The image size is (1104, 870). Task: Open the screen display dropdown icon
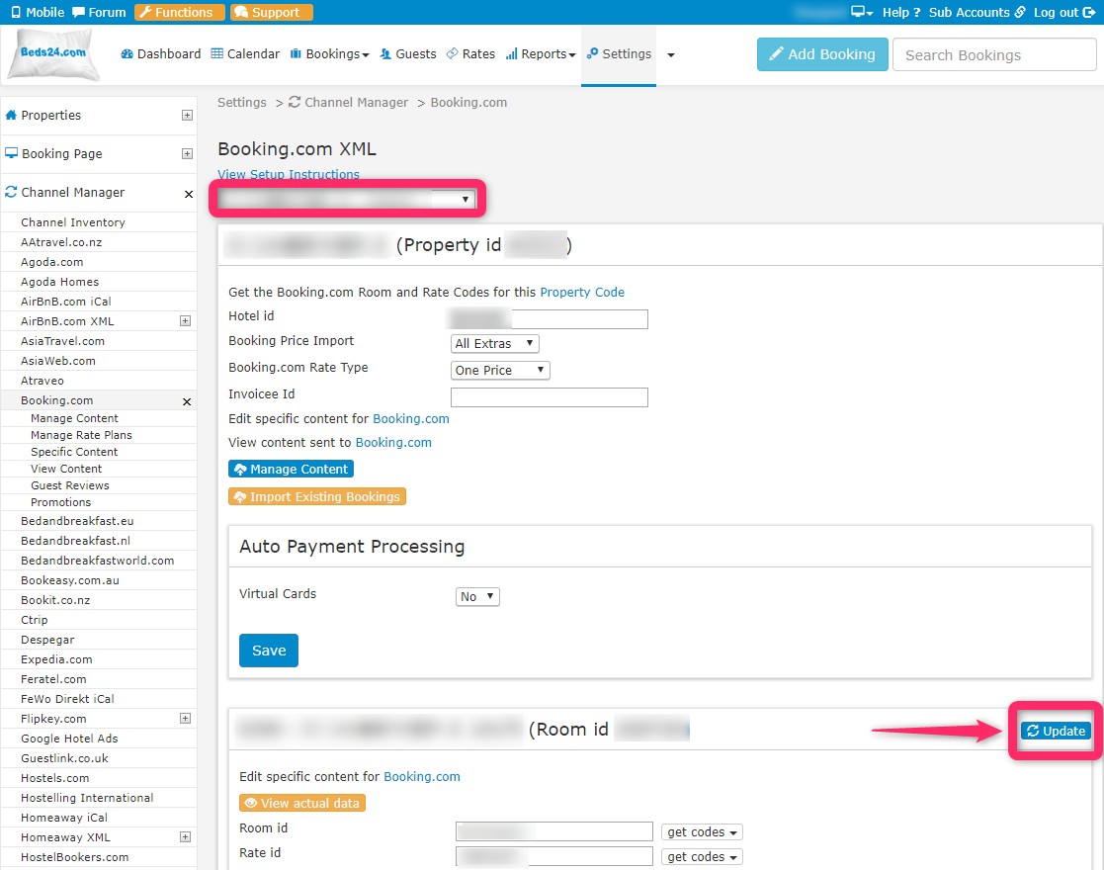862,12
